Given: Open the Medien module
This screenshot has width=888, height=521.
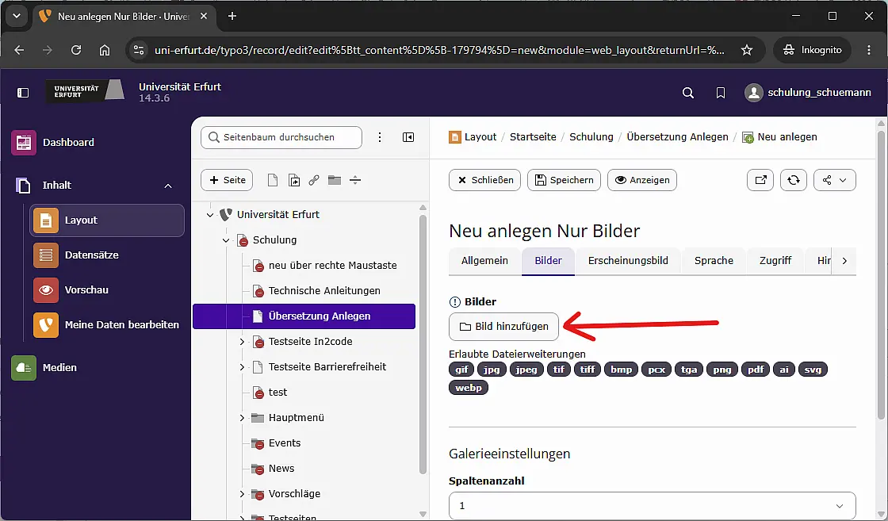Looking at the screenshot, I should click(44, 367).
